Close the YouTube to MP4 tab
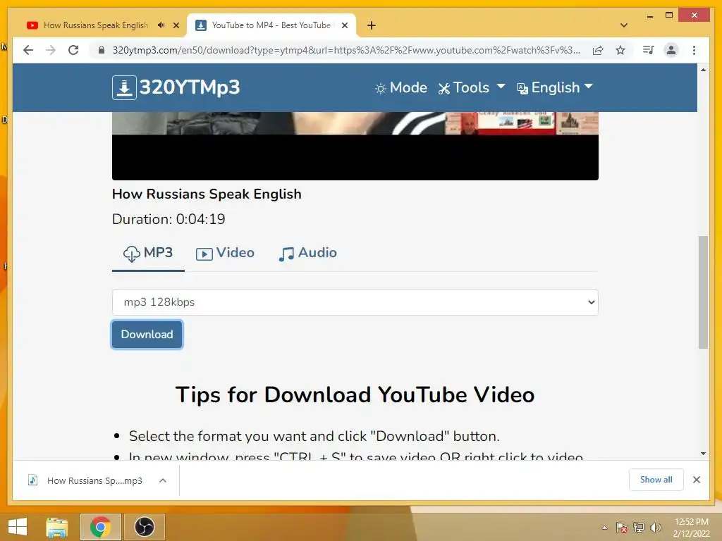 (344, 25)
